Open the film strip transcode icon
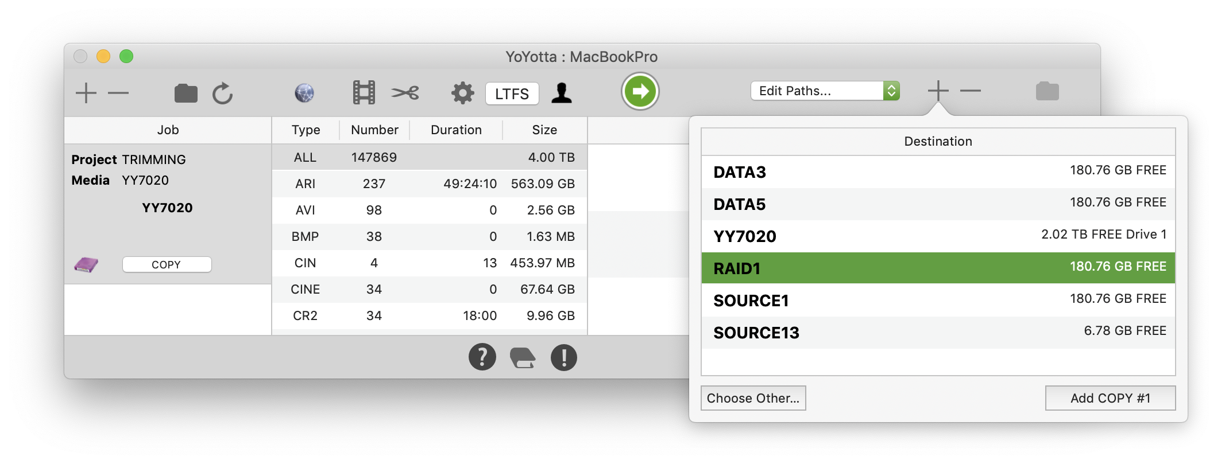Viewport: 1229px width, 468px height. click(364, 92)
